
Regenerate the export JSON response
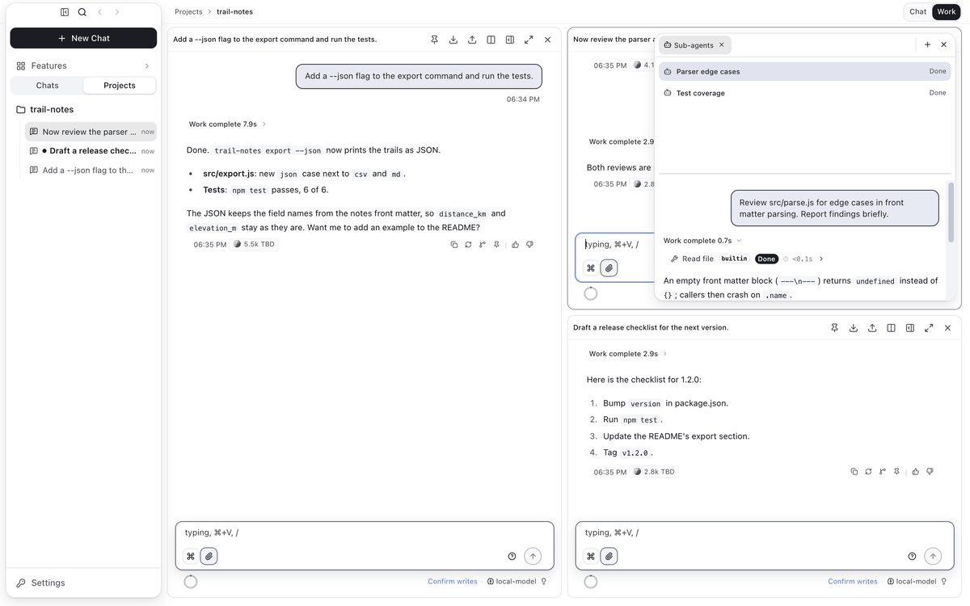[468, 244]
